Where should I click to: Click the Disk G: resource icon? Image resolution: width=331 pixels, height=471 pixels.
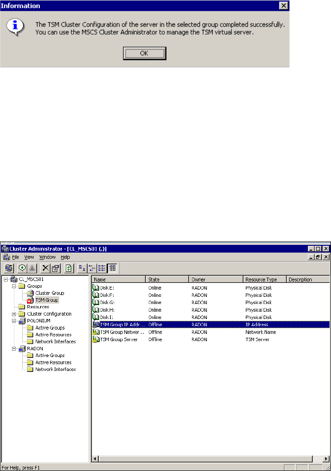[96, 303]
